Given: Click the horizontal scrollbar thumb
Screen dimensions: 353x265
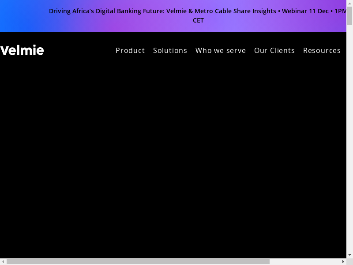Looking at the screenshot, I should [138, 261].
